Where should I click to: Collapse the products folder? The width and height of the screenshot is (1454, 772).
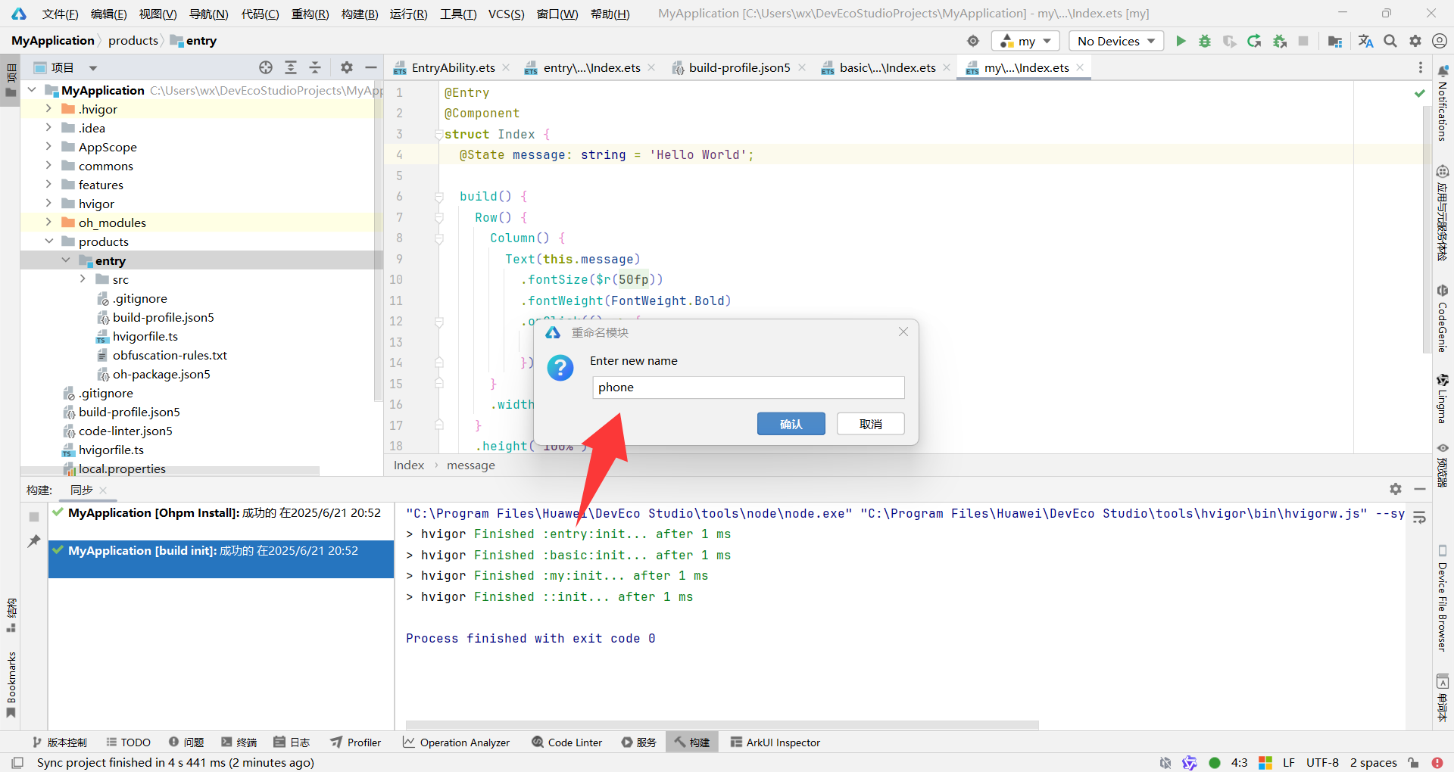coord(48,241)
